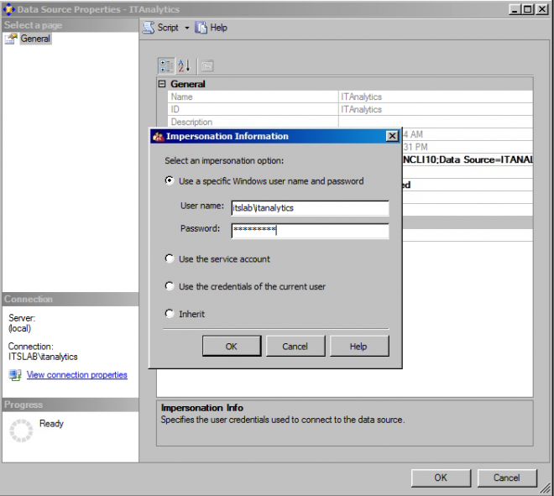Click the Ready progress spinner indicator
554x496 pixels.
click(21, 431)
